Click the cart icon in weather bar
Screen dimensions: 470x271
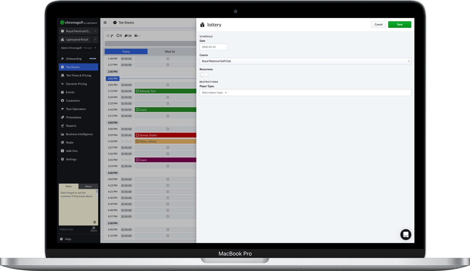(x=136, y=36)
